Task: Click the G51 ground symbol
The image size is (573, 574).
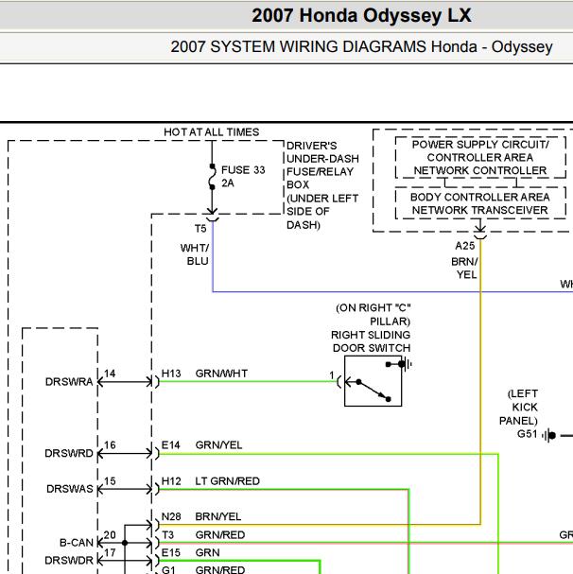Action: (548, 435)
